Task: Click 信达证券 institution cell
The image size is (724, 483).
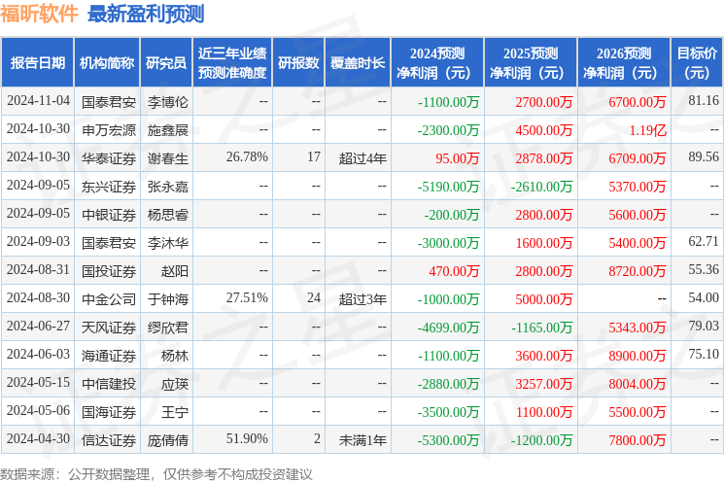Action: (109, 440)
